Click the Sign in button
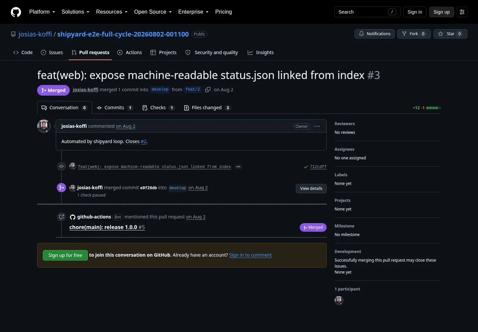Screen dimensions: 478x332 coord(415,12)
